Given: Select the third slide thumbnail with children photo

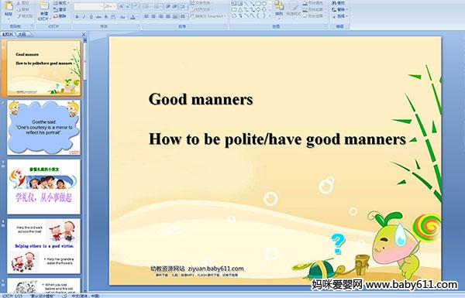Looking at the screenshot, I should [44, 187].
